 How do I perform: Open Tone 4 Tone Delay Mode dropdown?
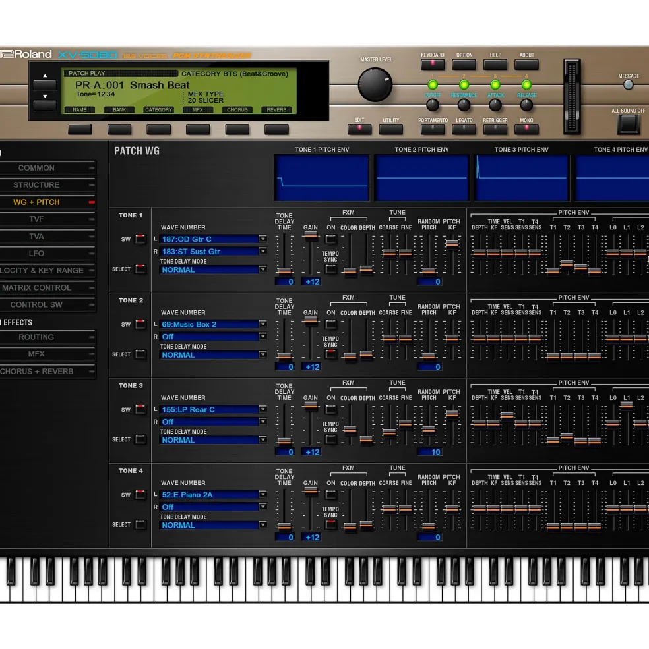coord(214,526)
